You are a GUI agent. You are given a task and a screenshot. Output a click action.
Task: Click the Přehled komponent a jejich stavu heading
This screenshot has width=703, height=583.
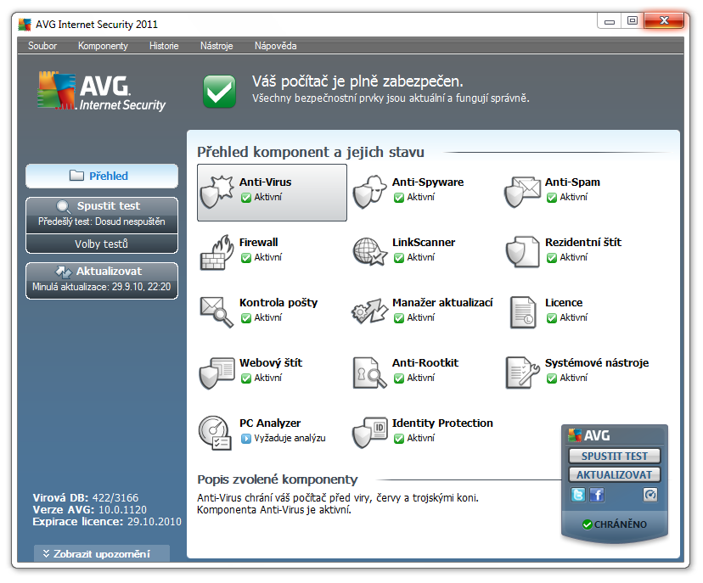pyautogui.click(x=311, y=152)
